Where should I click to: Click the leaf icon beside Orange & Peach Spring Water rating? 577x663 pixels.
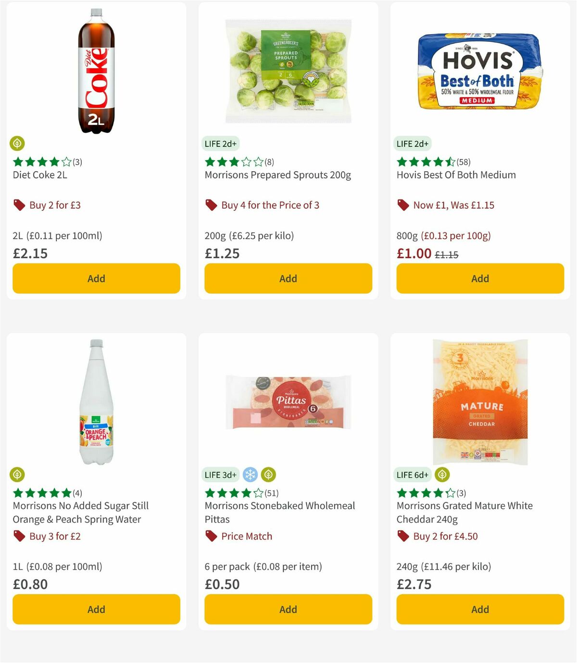click(x=18, y=475)
